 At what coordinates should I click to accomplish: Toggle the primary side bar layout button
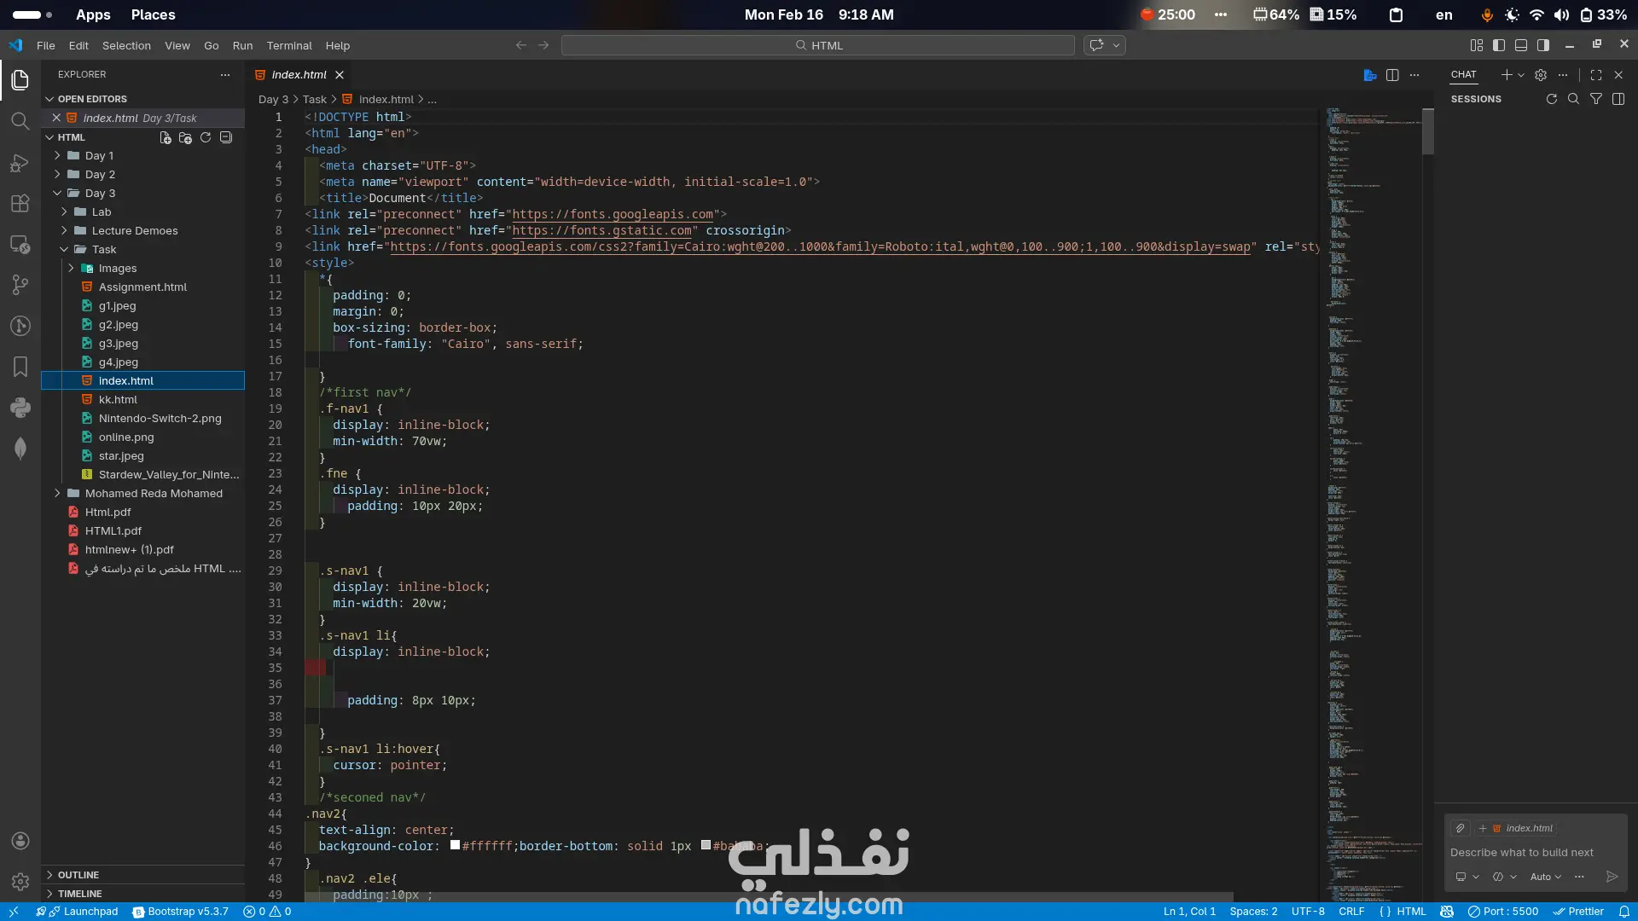(1499, 45)
